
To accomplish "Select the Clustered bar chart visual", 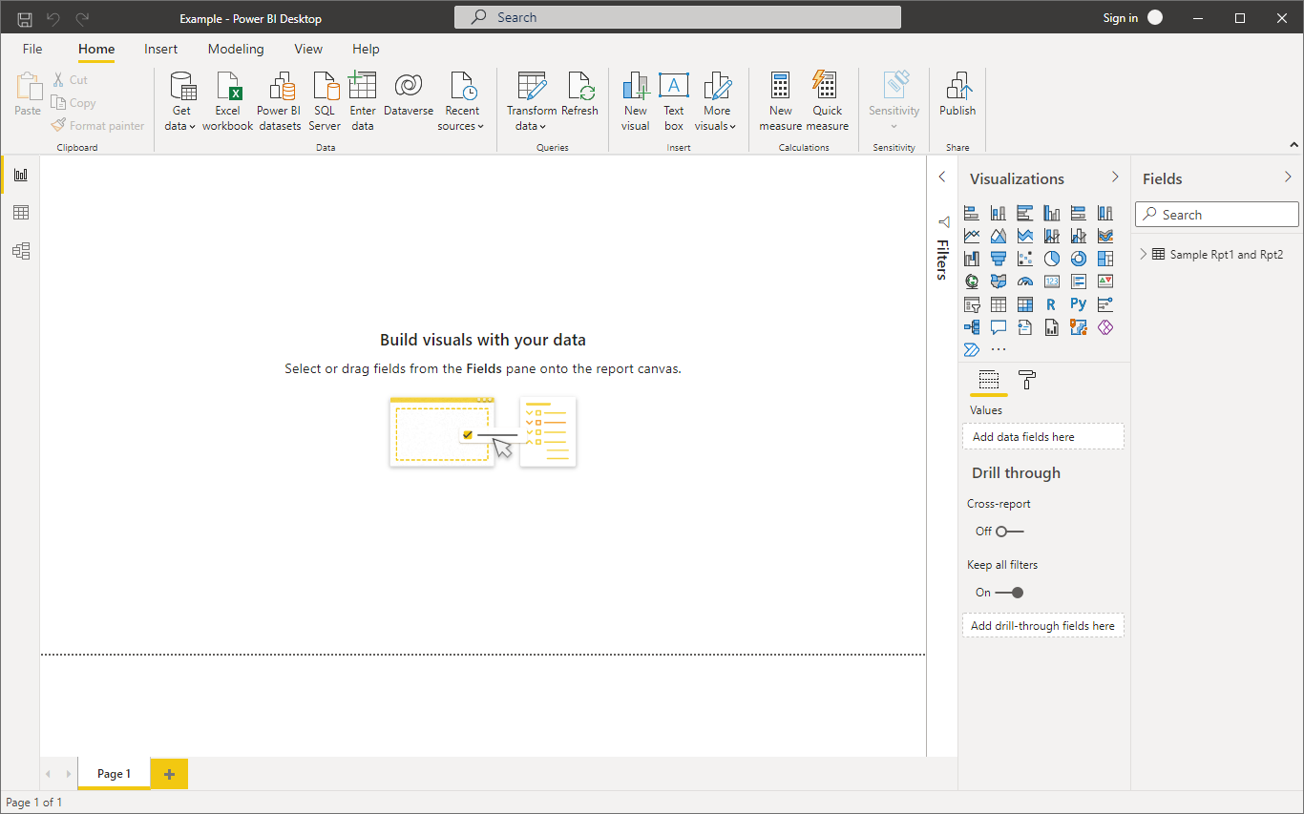I will point(1025,213).
